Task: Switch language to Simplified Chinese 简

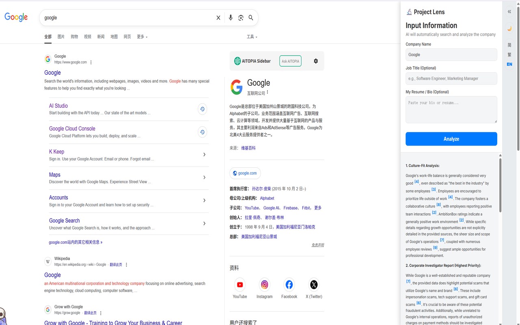Action: point(509,45)
